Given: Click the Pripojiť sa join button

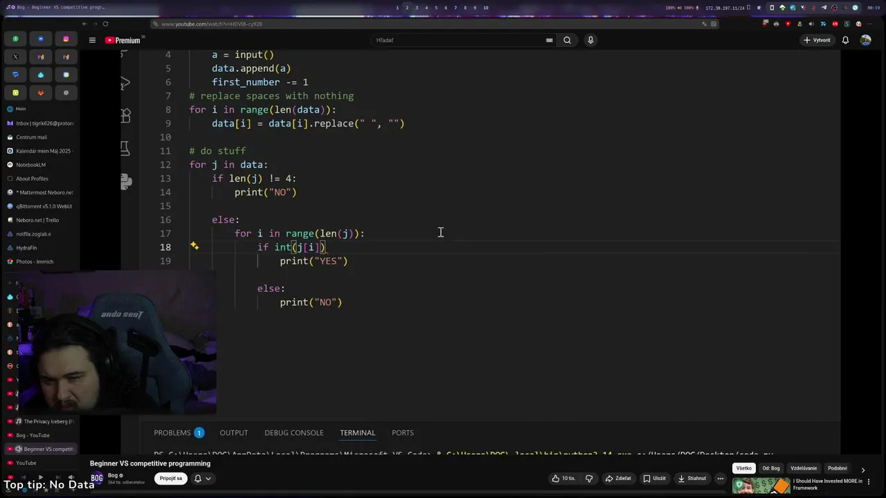Looking at the screenshot, I should click(171, 478).
